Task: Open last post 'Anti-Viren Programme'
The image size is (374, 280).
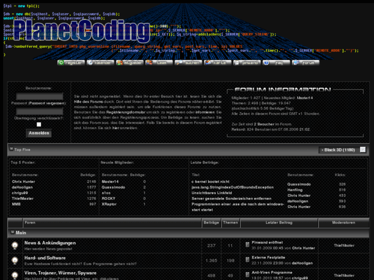Action: [x=272, y=273]
